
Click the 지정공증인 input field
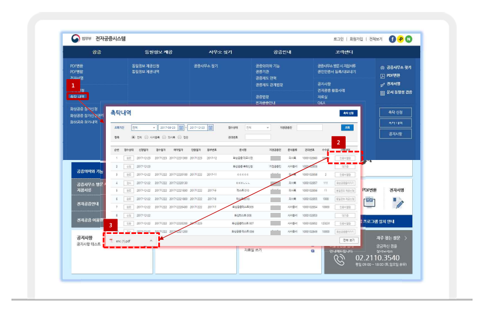point(310,128)
